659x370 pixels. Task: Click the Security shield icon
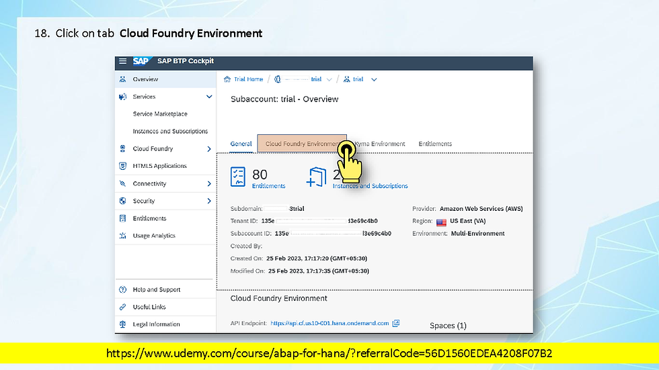pos(122,201)
